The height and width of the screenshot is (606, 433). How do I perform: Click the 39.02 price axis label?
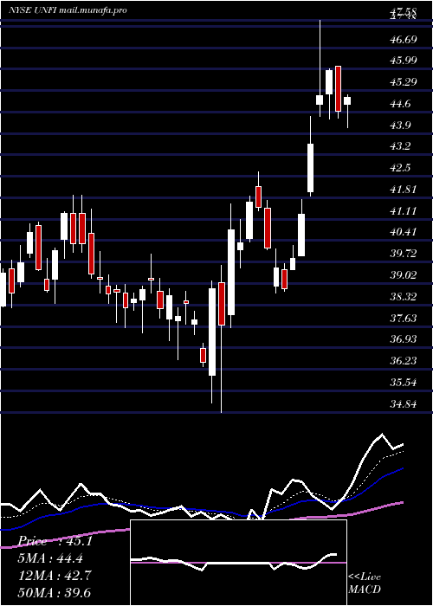403,275
